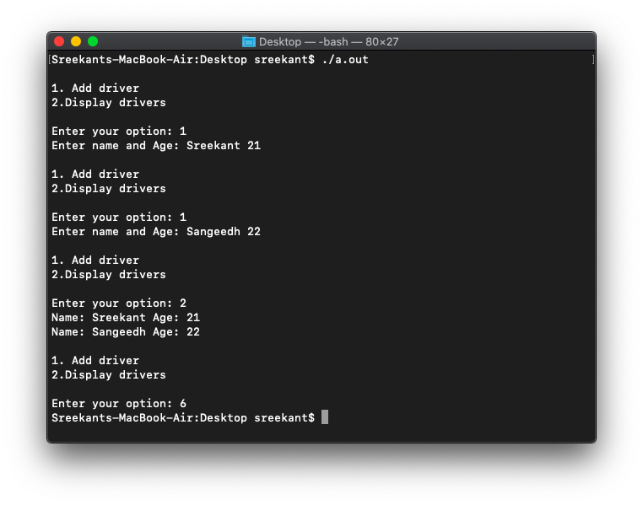Click the window title text 'Desktop — -bash — 80×27'
Screen dimensions: 643x505
click(328, 41)
